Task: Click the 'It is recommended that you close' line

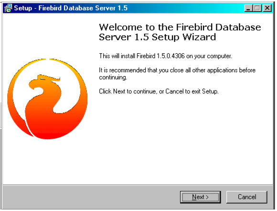Action: 177,70
